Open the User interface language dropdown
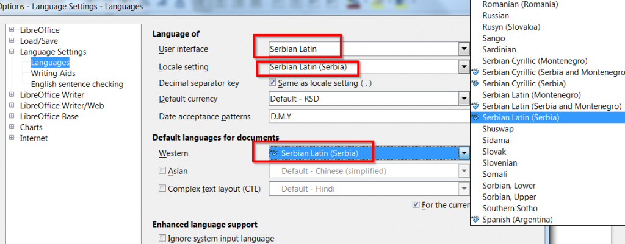This screenshot has width=625, height=244. click(x=464, y=49)
